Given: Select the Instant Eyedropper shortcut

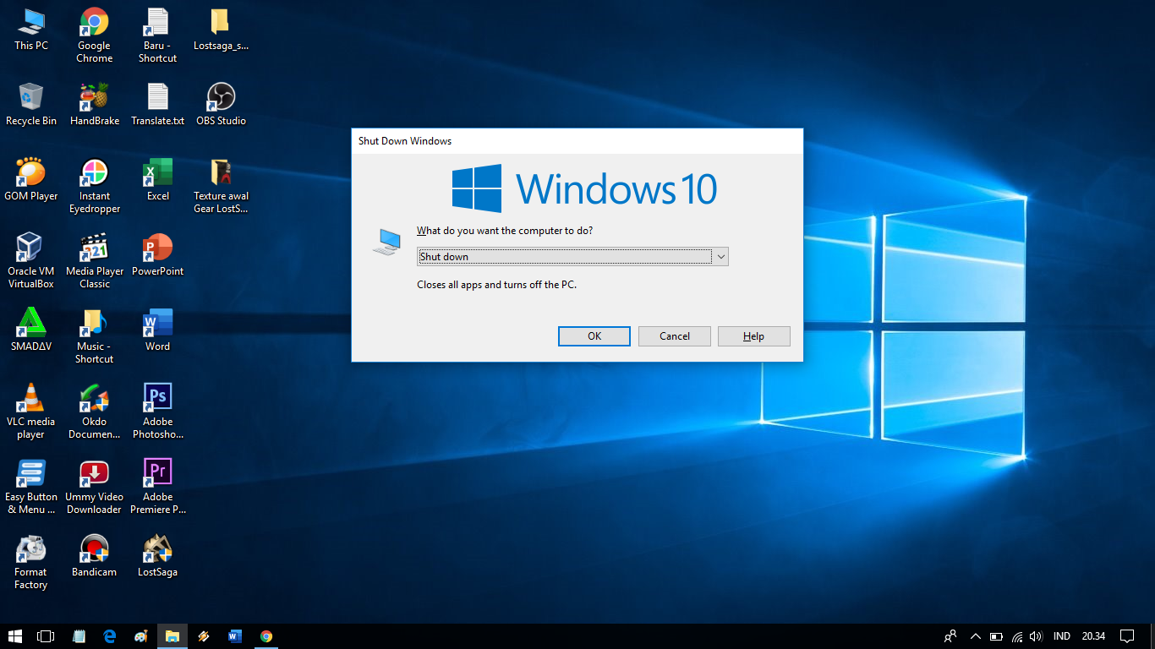Looking at the screenshot, I should pyautogui.click(x=94, y=186).
